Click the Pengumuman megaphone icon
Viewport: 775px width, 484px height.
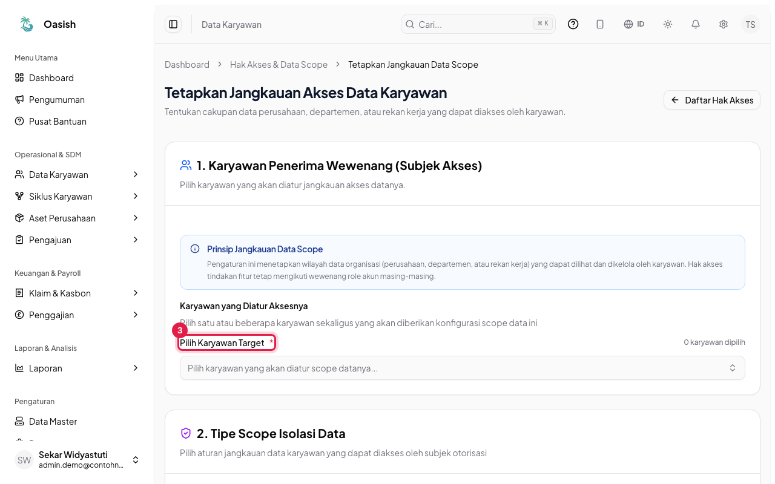click(19, 99)
